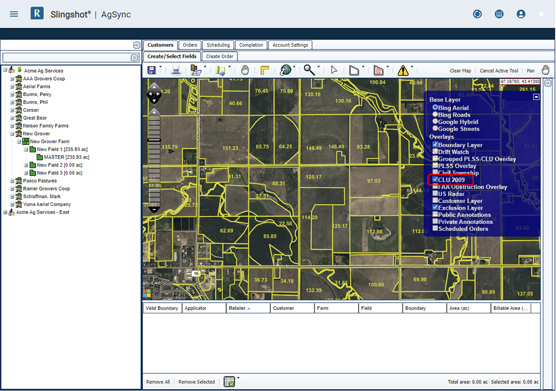556x391 pixels.
Task: Select Bing Aerial base layer
Action: pyautogui.click(x=435, y=107)
